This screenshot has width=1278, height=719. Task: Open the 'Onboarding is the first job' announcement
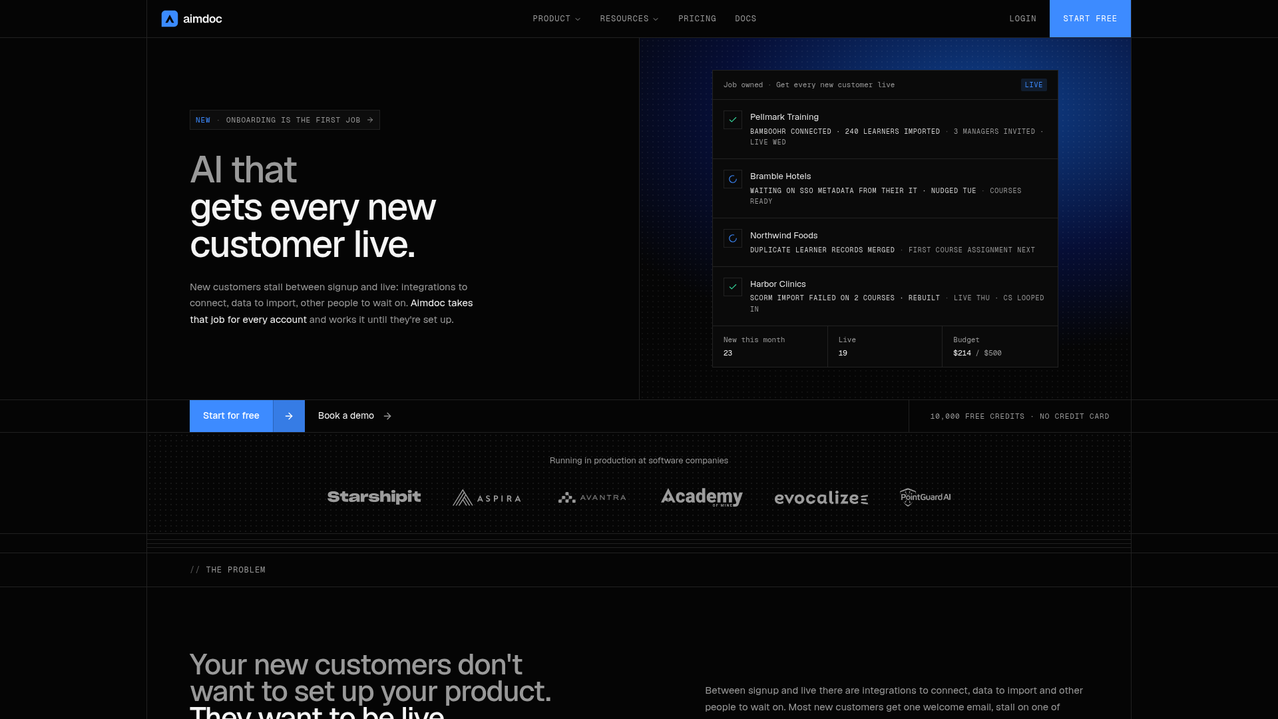[x=285, y=120]
